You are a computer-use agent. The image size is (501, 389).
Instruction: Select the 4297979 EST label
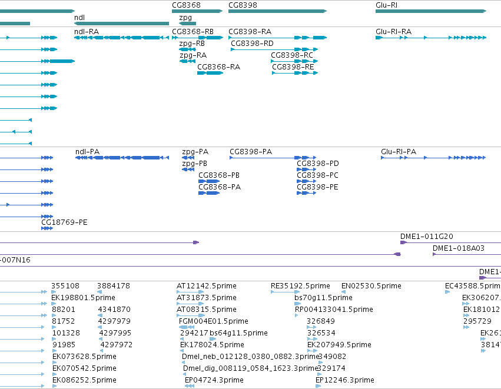[114, 321]
